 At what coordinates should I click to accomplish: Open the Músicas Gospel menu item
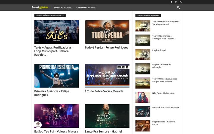click(63, 7)
